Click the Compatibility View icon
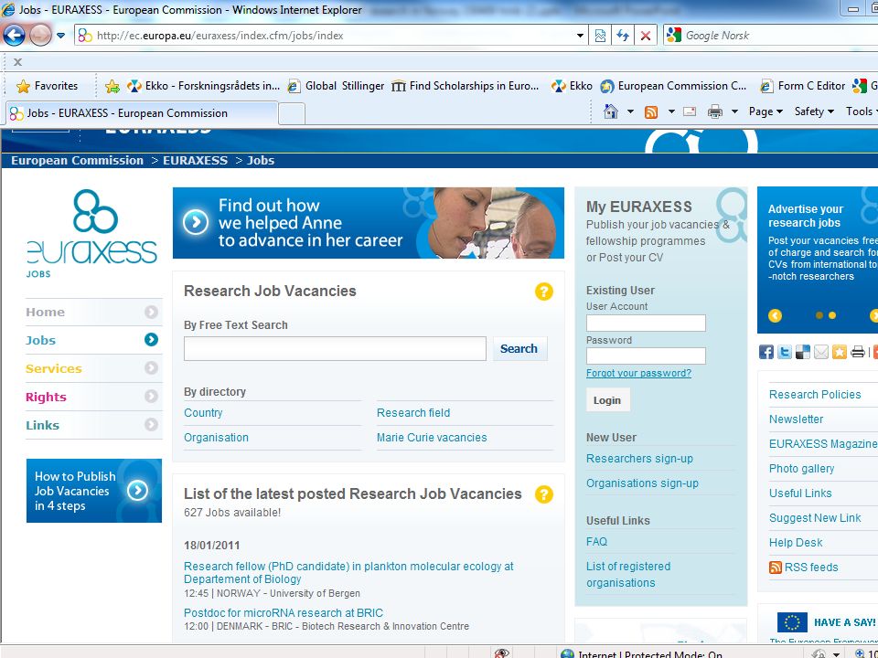The image size is (878, 658). pos(600,36)
